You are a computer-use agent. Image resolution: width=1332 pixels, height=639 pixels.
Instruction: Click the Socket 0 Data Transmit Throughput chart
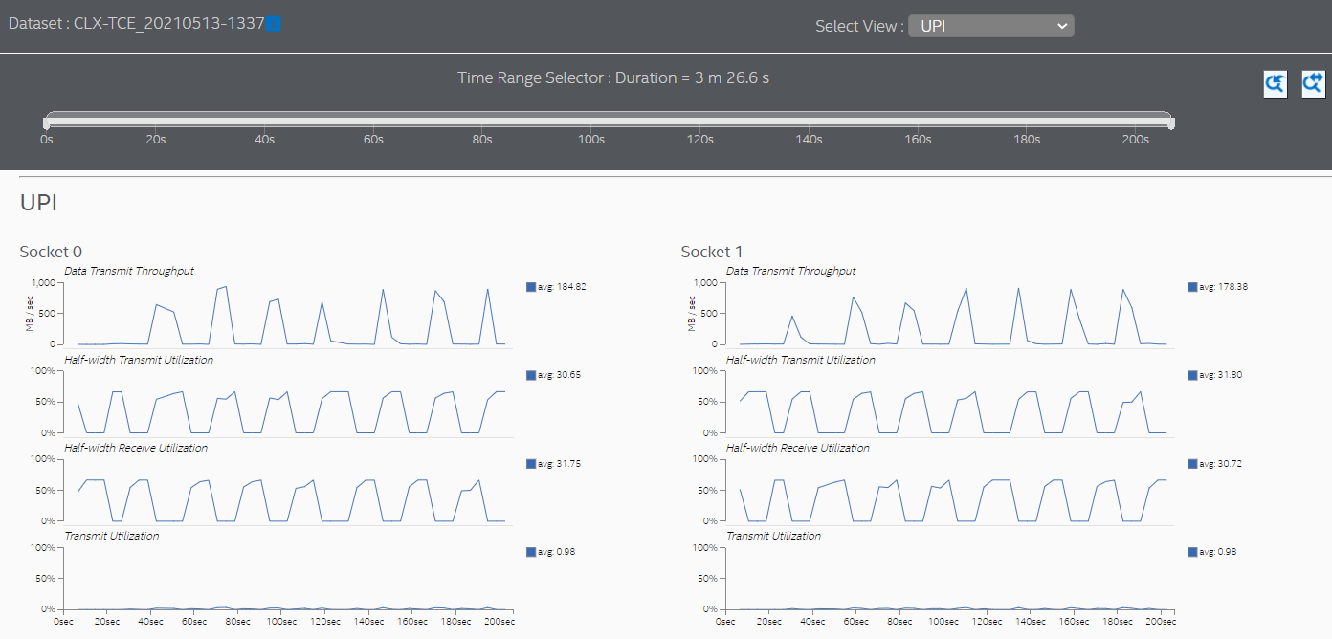pyautogui.click(x=287, y=314)
